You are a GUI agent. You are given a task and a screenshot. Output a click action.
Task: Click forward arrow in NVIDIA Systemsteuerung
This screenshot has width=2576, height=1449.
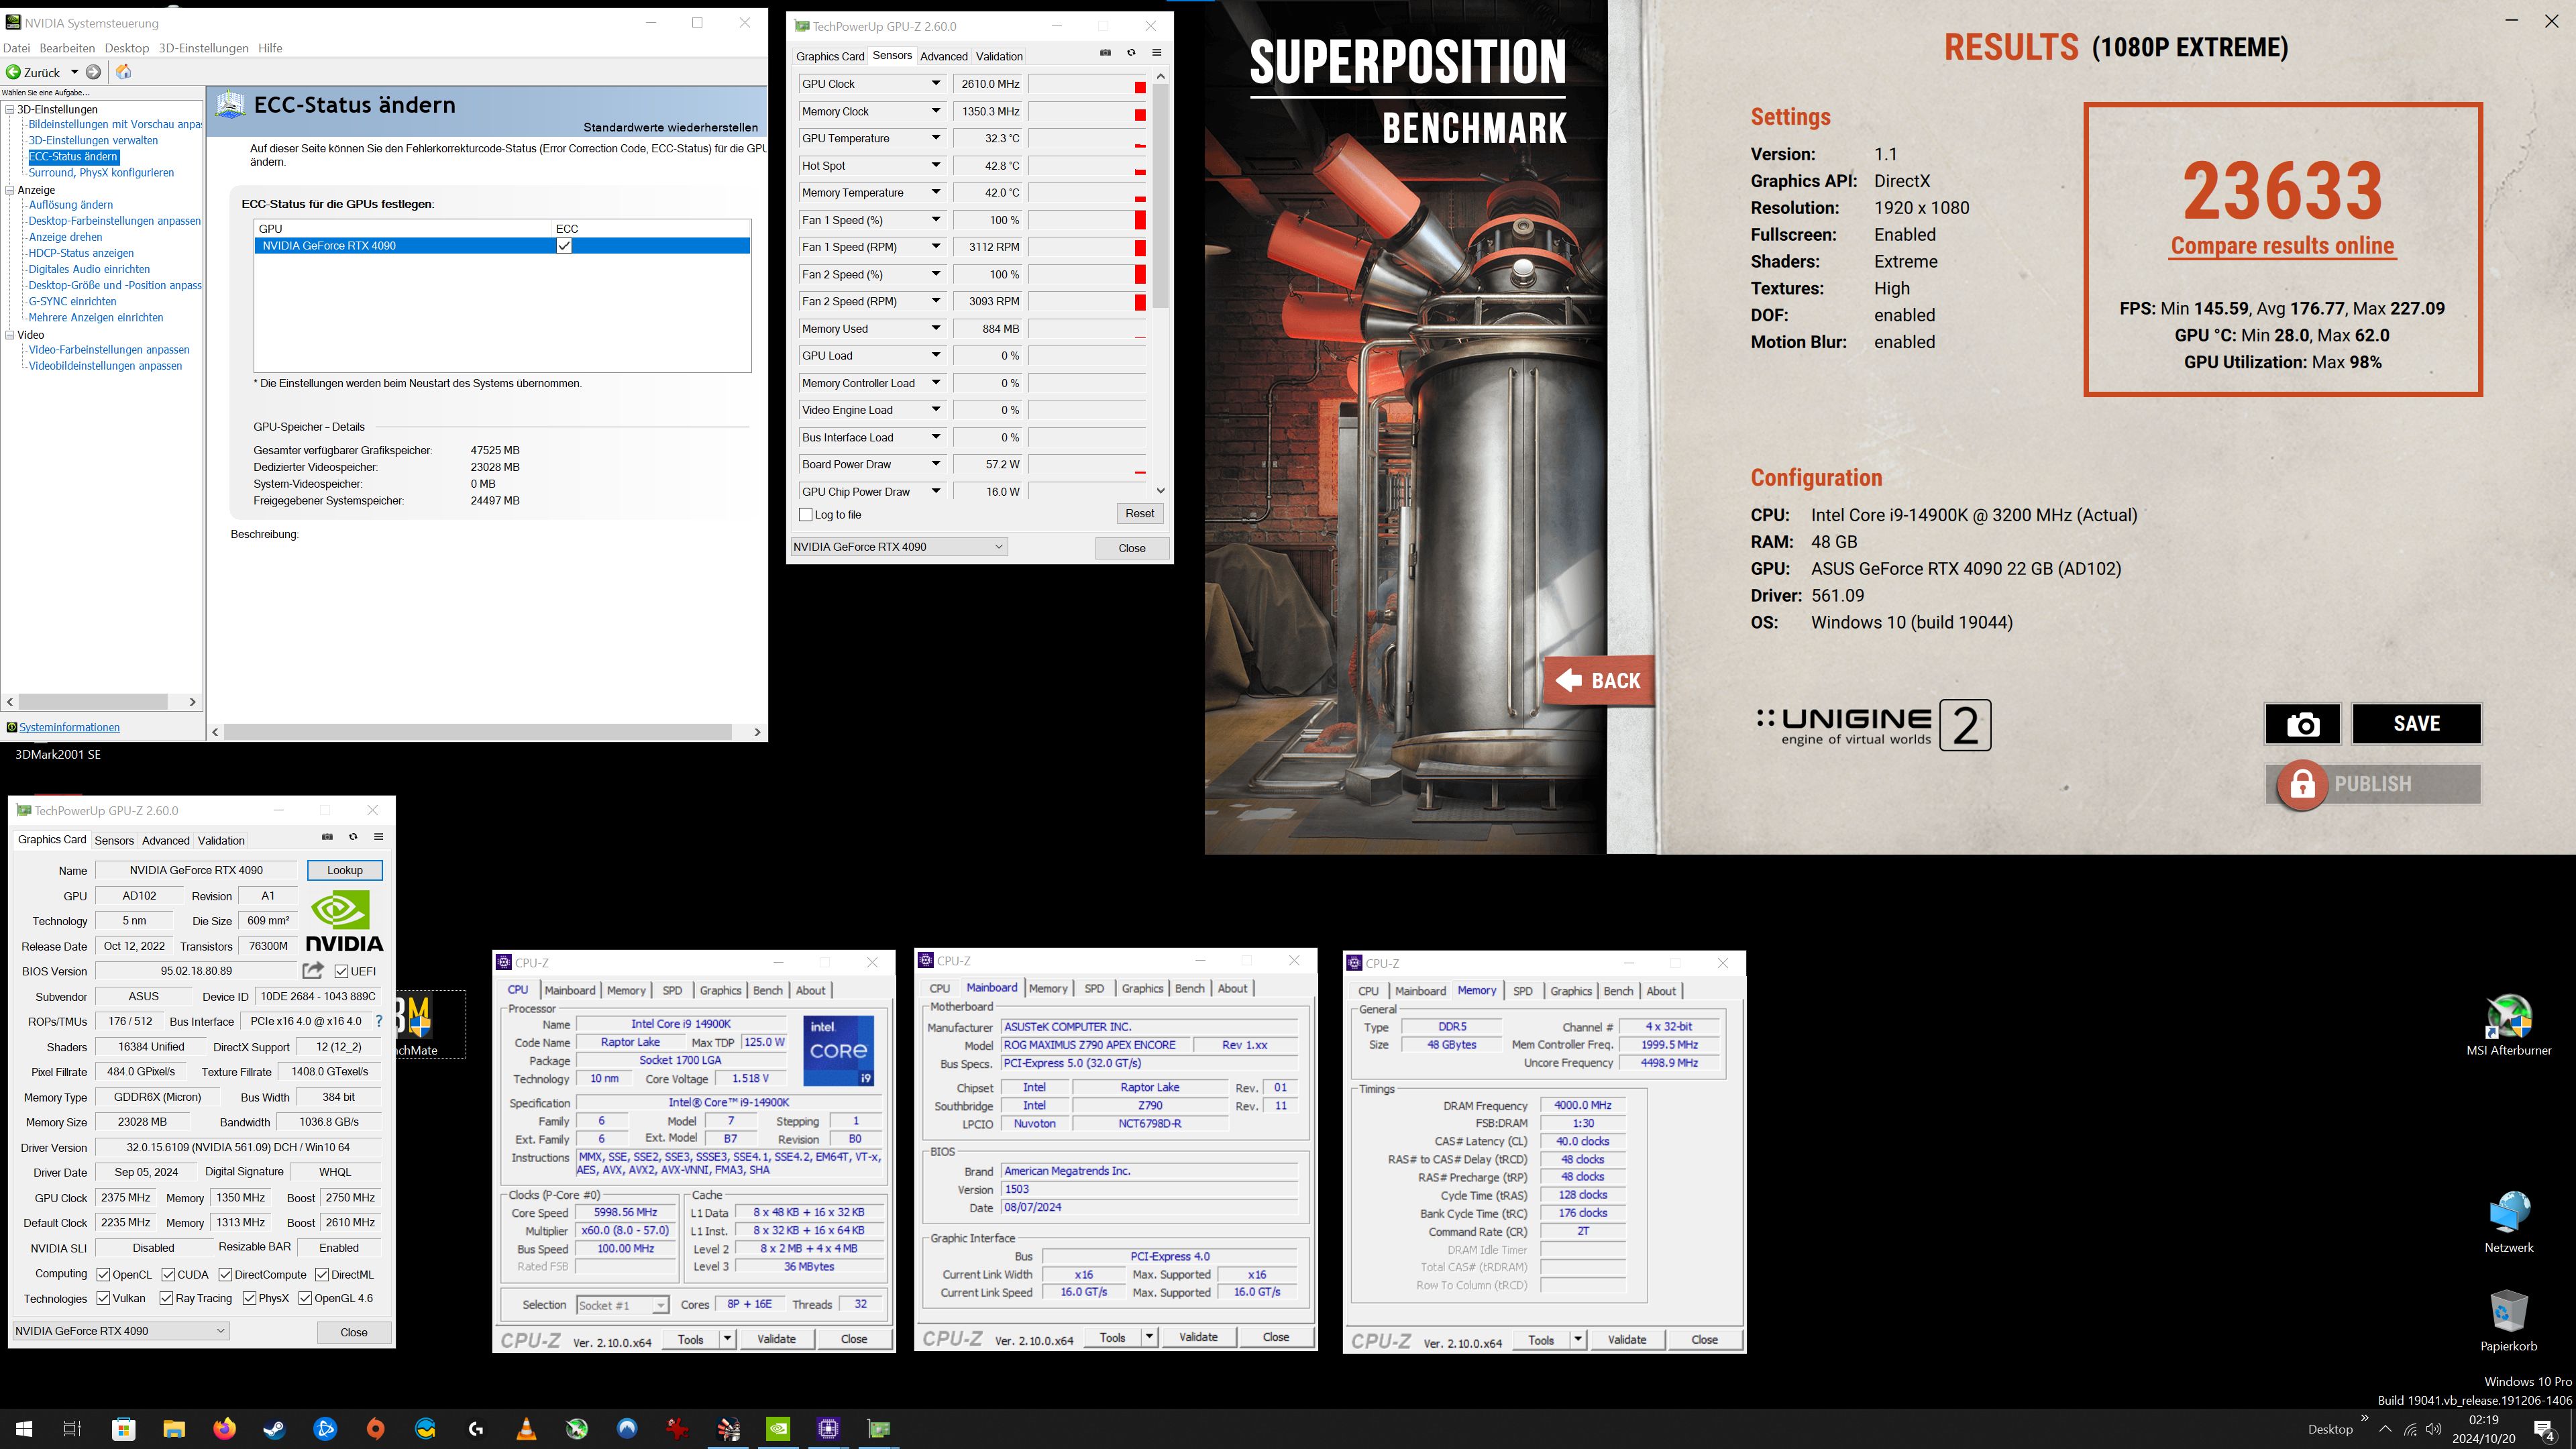[93, 72]
